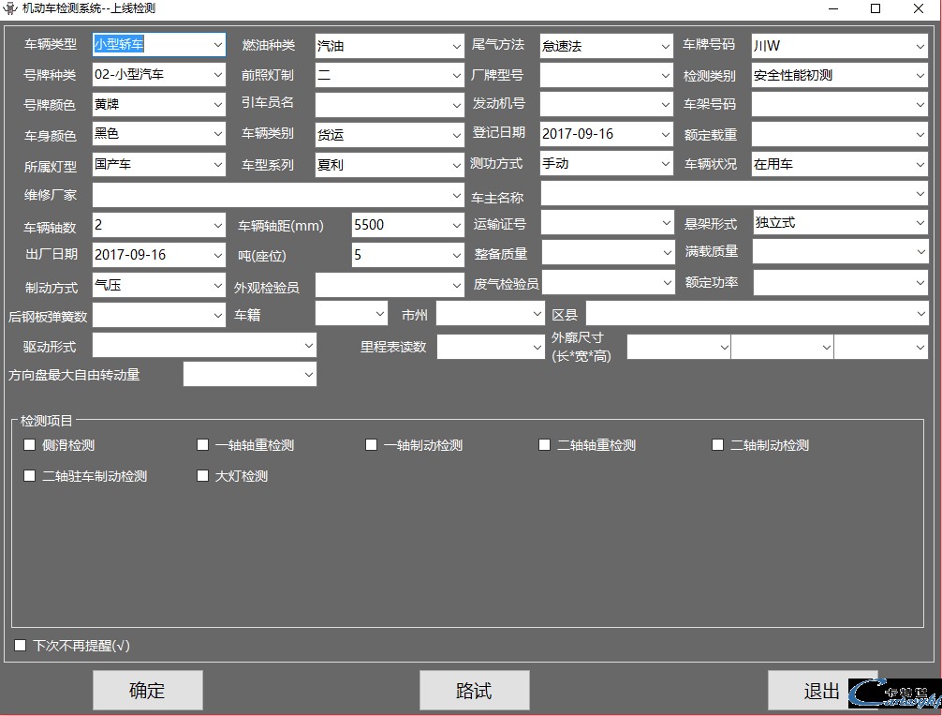
Task: Check the 侧滑检测 checkbox
Action: point(30,445)
